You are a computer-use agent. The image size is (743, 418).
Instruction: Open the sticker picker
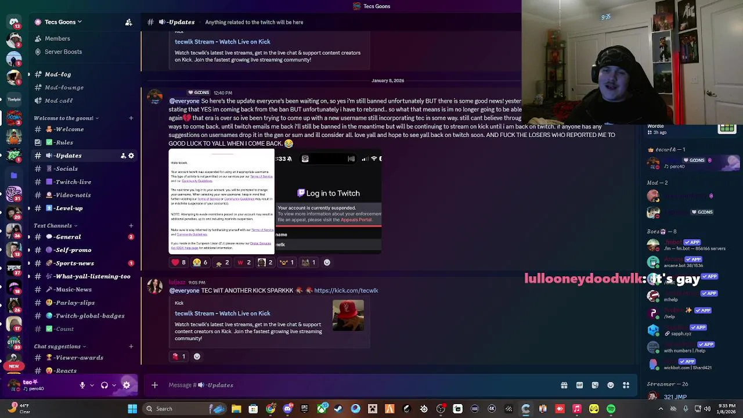coord(595,385)
